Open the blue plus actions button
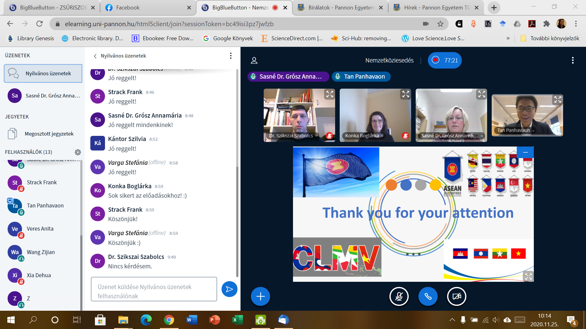Screen dimensions: 586x329 (x=260, y=296)
